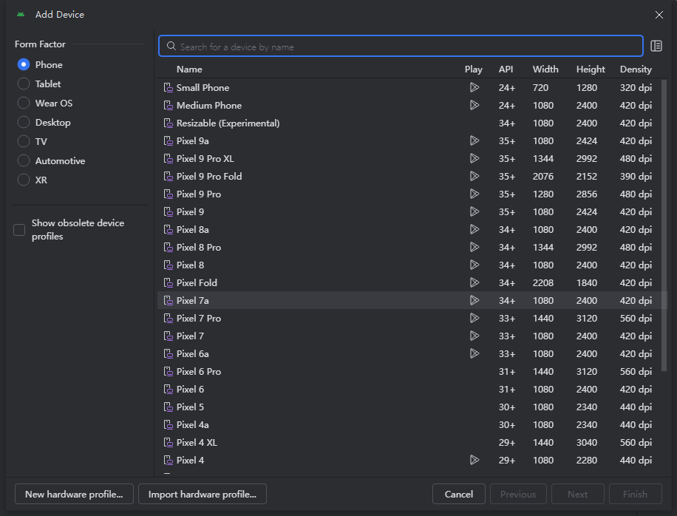Image resolution: width=677 pixels, height=516 pixels.
Task: Choose the Wear OS form factor
Action: click(24, 103)
